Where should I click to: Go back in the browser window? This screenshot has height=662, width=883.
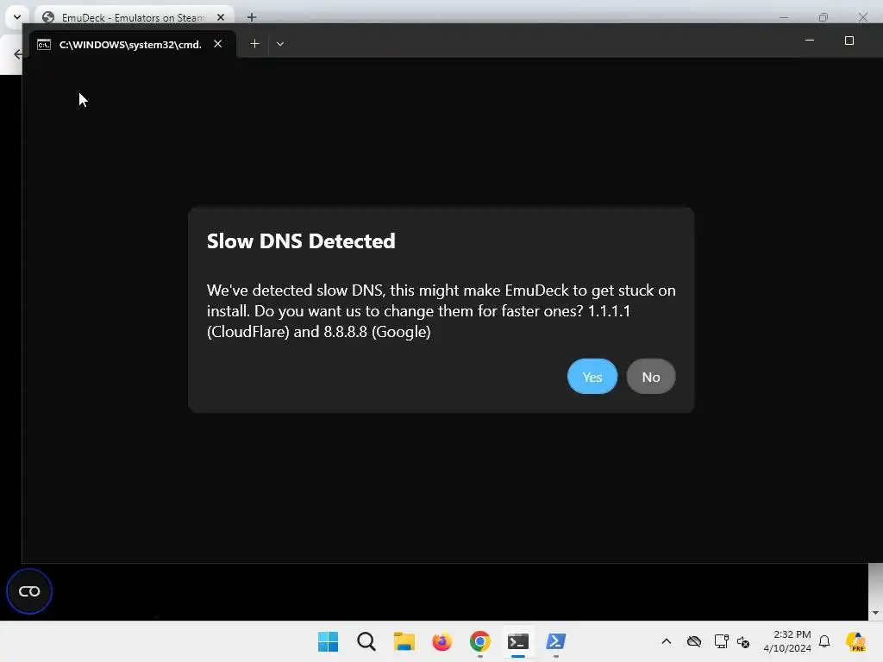pyautogui.click(x=17, y=54)
